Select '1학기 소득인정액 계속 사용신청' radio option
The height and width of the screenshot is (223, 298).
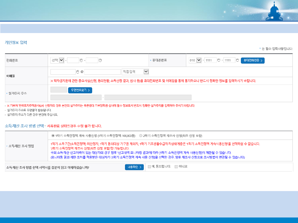click(53, 135)
